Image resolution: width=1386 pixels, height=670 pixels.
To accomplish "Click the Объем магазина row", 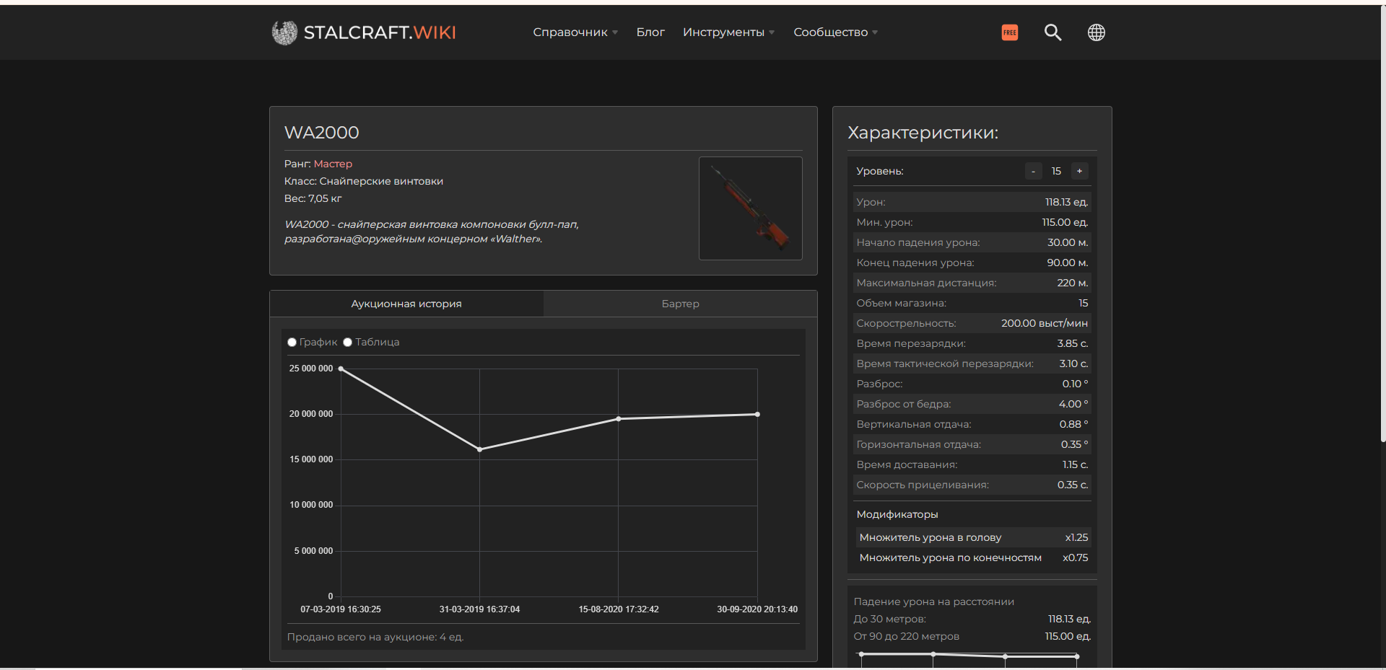I will pos(972,303).
